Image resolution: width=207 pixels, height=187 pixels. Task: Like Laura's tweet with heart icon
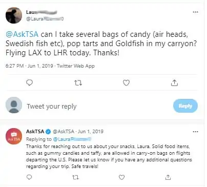126,83
